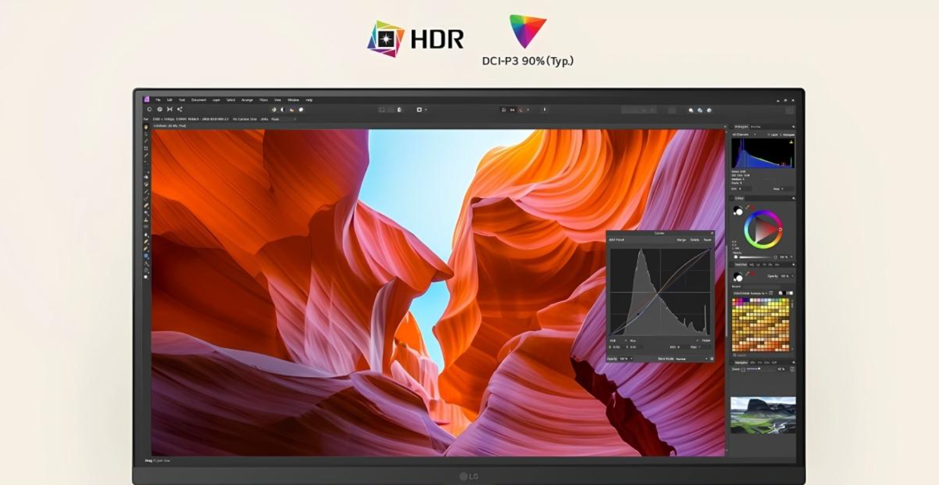Click the hue colour wheel
The image size is (939, 485).
coord(763,229)
